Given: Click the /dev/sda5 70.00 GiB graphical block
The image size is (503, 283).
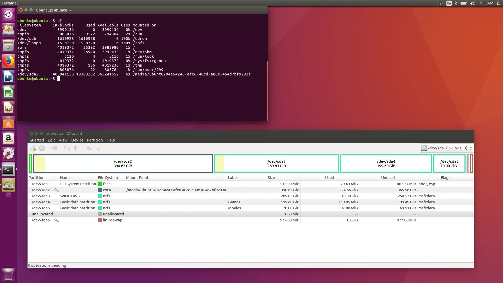Looking at the screenshot, I should tap(449, 164).
